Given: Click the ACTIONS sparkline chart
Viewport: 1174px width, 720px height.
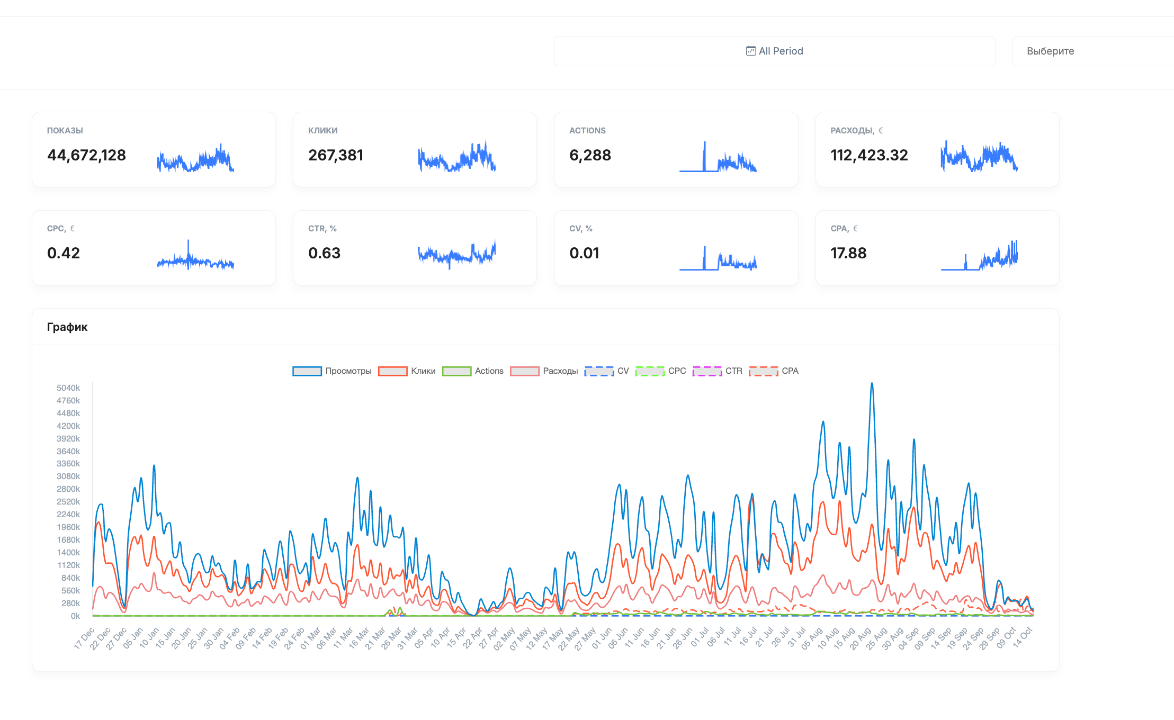Looking at the screenshot, I should point(718,157).
